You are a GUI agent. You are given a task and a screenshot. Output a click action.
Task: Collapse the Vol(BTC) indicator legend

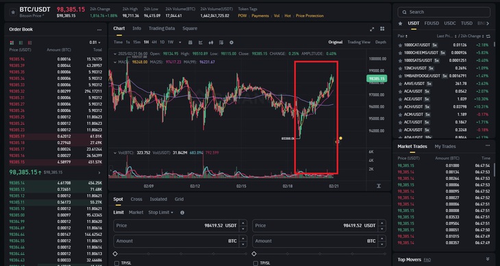click(115, 153)
